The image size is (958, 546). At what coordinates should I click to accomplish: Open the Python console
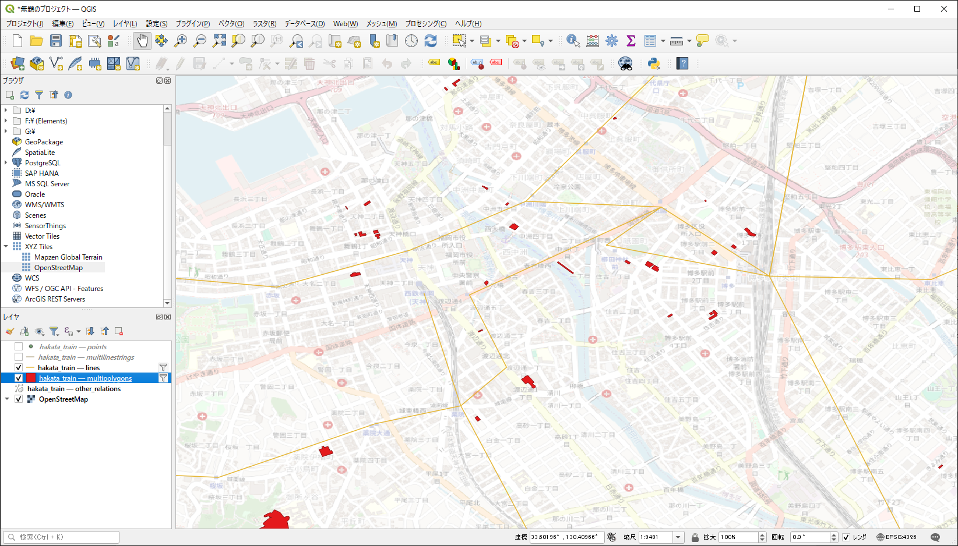tap(654, 63)
